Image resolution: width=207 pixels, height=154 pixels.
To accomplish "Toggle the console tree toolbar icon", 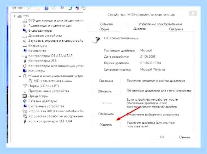I will tap(29, 8).
